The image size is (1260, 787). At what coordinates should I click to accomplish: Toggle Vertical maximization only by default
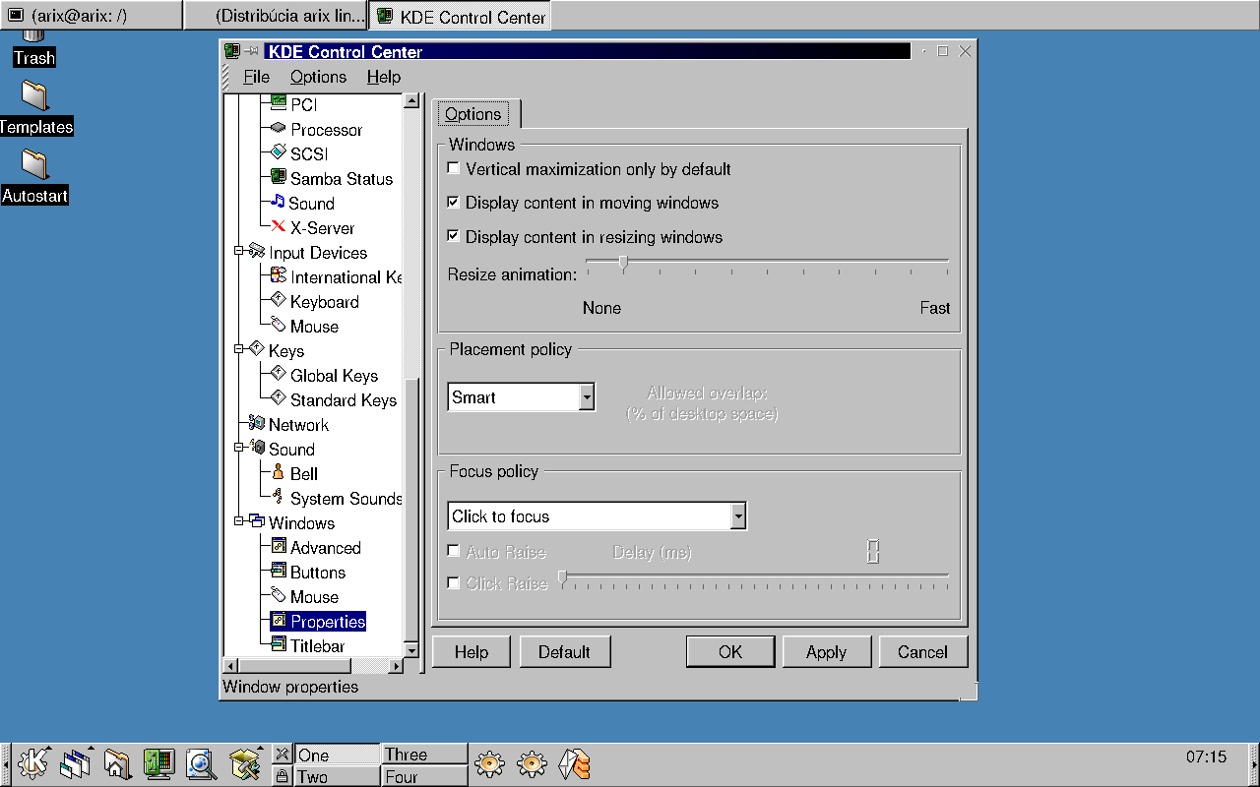tap(453, 169)
